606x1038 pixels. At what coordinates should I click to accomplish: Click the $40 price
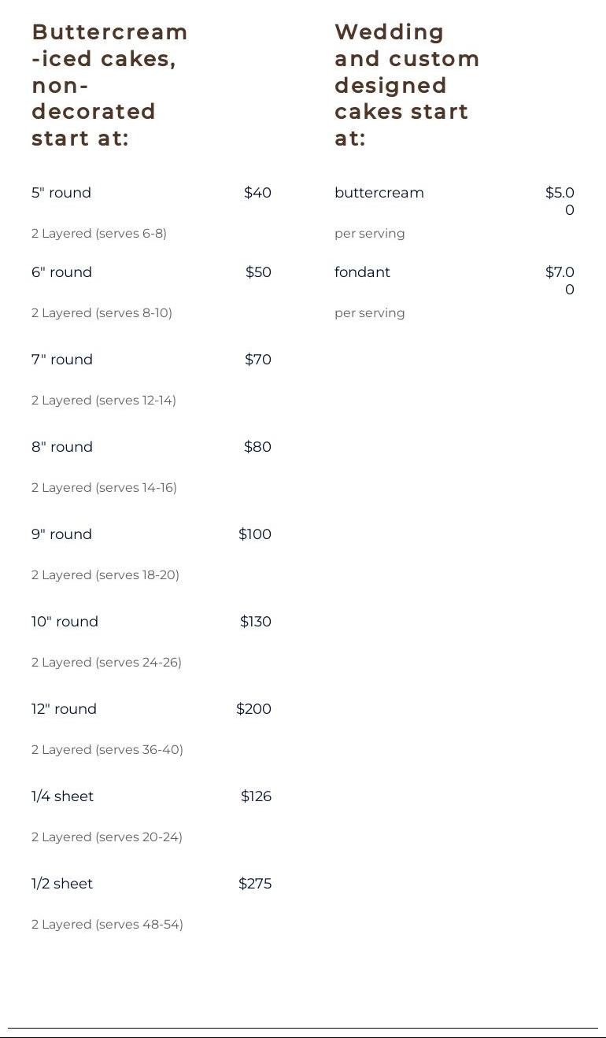[257, 193]
